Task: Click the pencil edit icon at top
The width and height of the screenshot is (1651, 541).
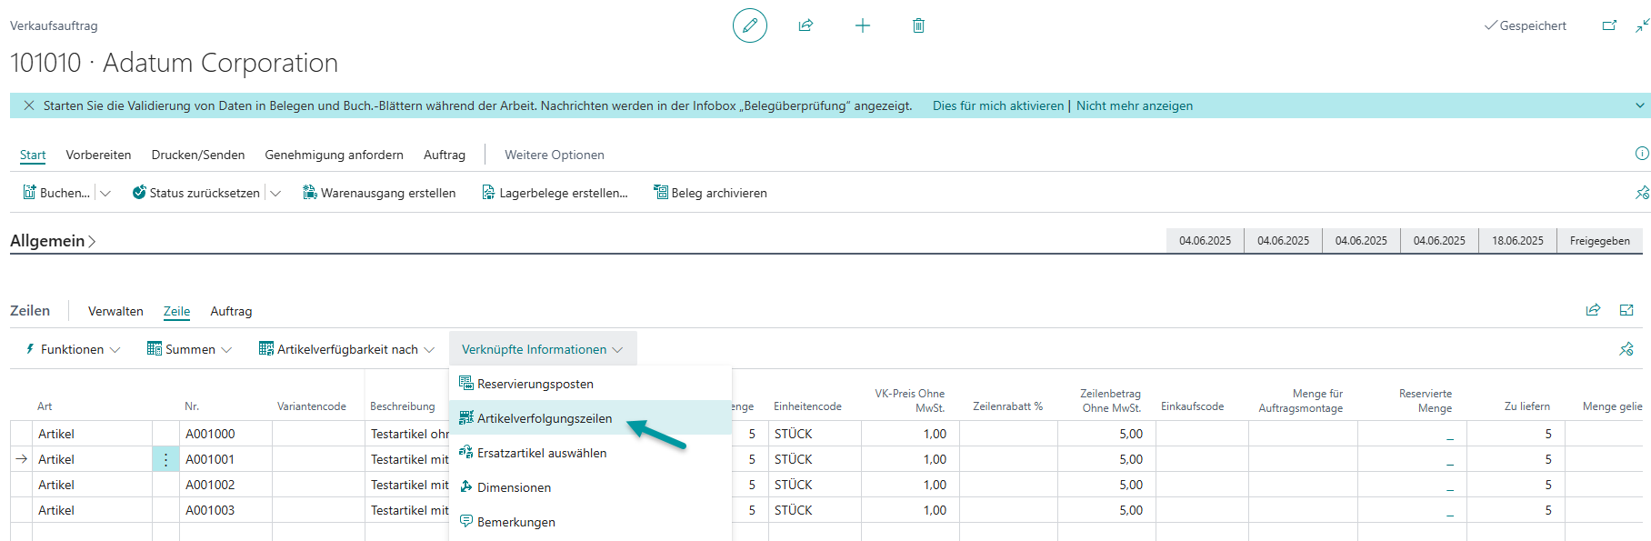Action: click(x=749, y=25)
